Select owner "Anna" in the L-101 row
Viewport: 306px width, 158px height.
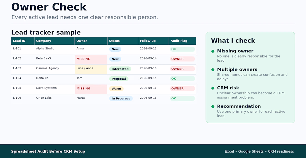point(80,49)
